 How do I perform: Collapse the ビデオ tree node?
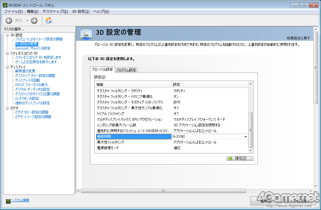[7, 108]
